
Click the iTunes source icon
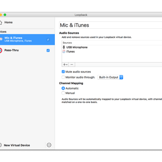coord(64,52)
